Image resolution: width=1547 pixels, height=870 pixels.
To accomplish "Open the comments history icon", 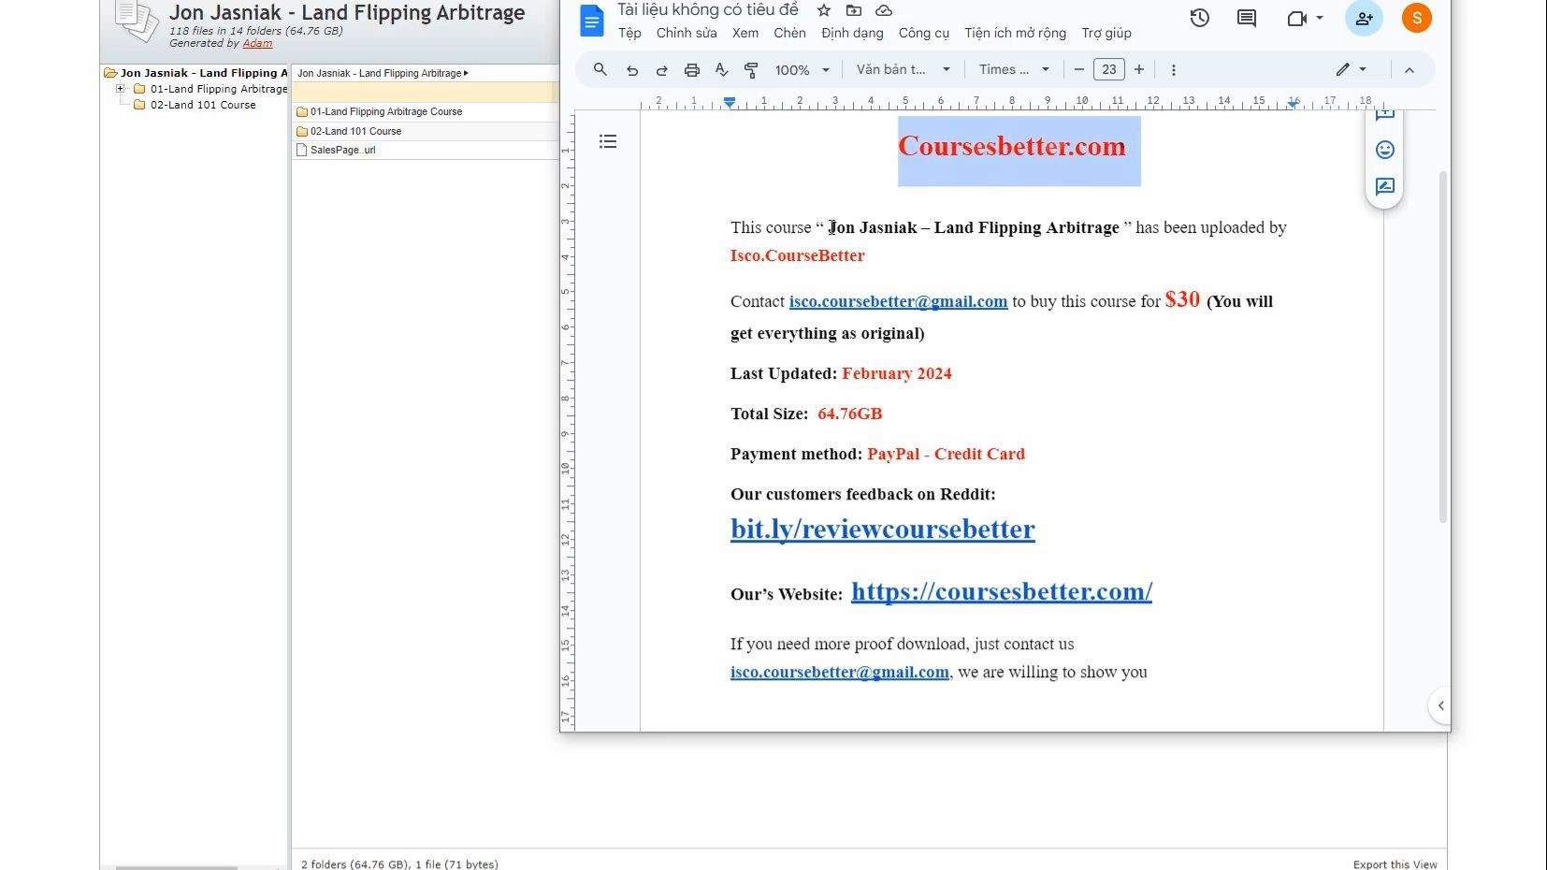I will (1247, 18).
